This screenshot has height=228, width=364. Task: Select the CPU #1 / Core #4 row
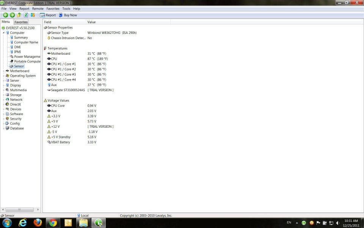point(76,79)
